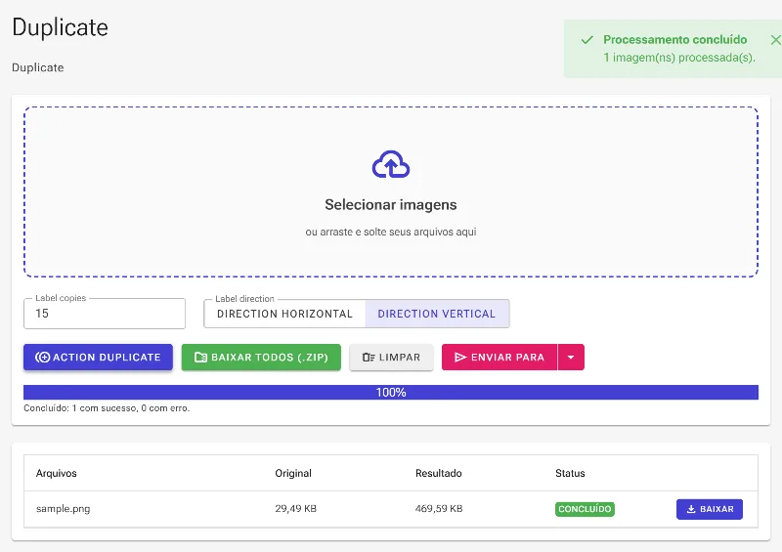Open the Enviar Para dropdown arrow
This screenshot has width=782, height=552.
(x=571, y=357)
